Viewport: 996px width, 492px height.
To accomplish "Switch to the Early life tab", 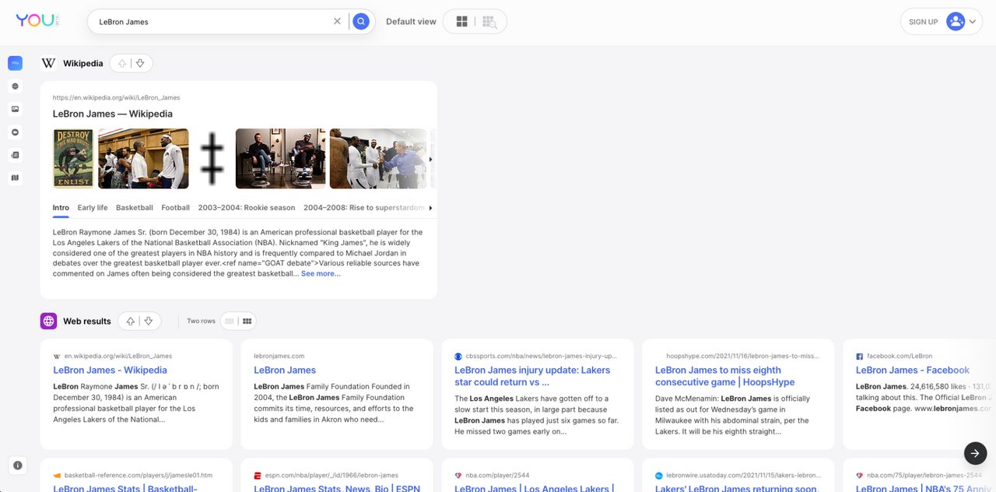I will (x=93, y=208).
